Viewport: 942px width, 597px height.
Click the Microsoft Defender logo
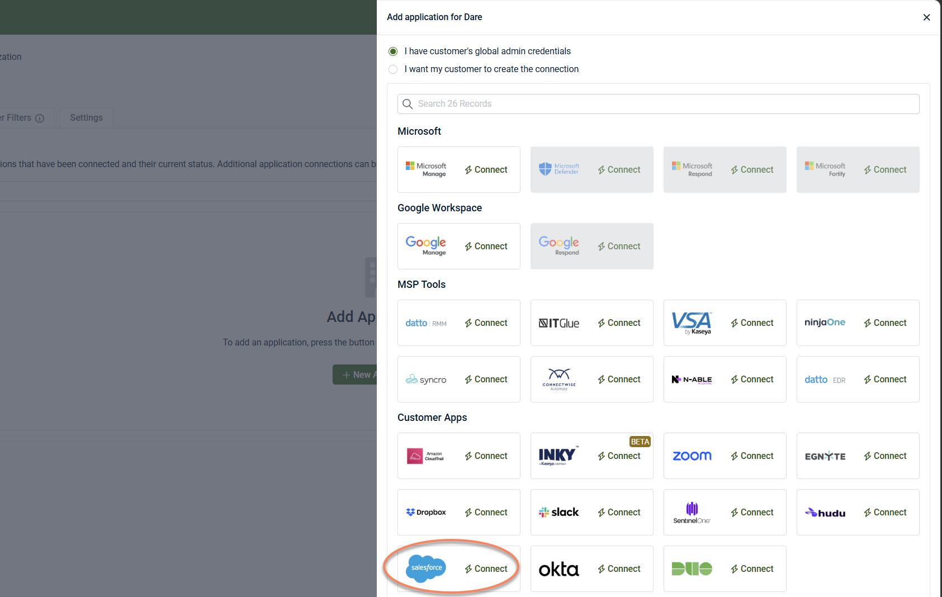559,169
